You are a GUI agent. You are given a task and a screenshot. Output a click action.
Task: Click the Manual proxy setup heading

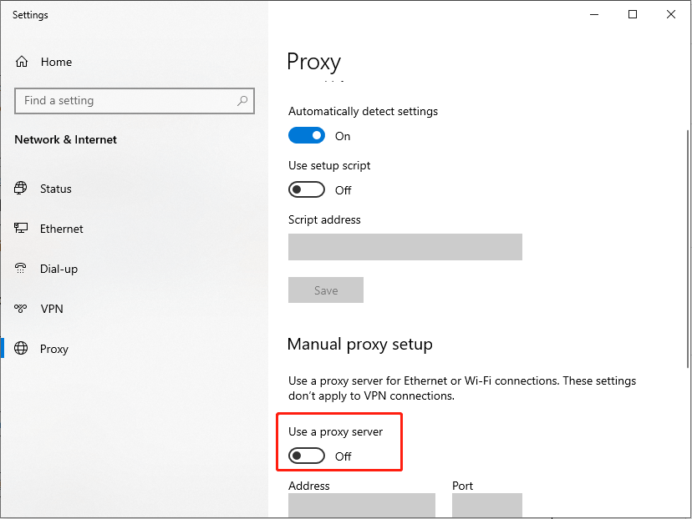pos(359,344)
